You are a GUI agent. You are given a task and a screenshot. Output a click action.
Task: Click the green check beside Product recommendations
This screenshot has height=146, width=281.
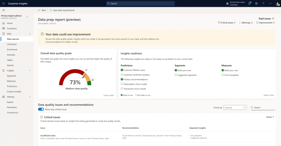(x=122, y=79)
